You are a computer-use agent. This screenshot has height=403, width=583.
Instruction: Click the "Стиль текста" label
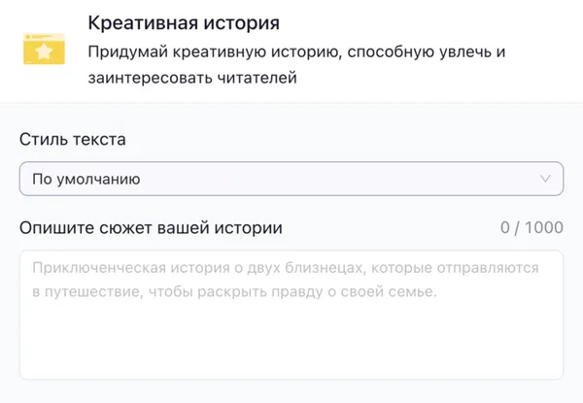(72, 140)
